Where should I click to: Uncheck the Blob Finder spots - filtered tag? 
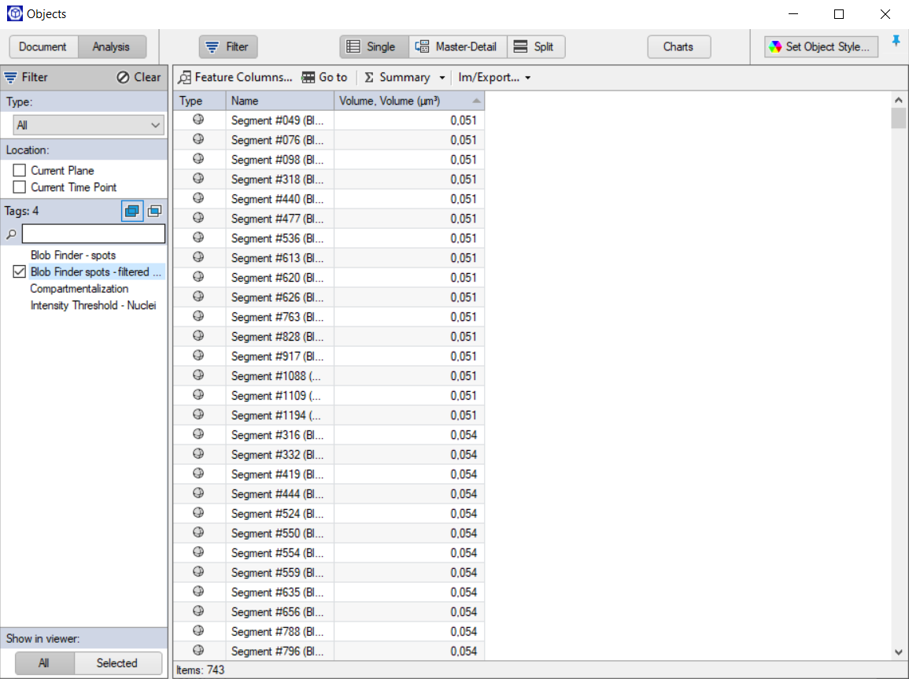[x=20, y=272]
